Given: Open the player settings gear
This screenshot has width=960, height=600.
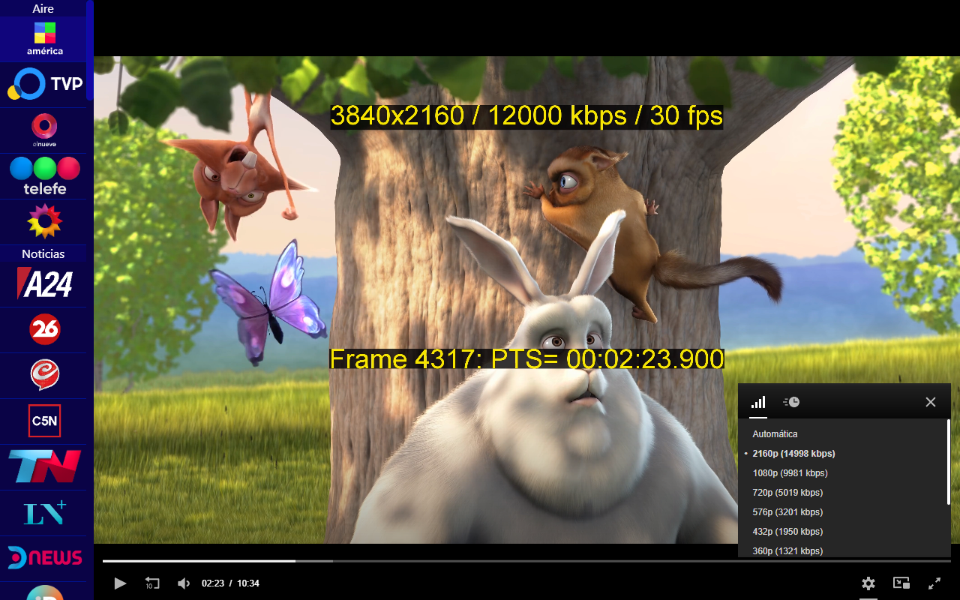Looking at the screenshot, I should point(868,583).
